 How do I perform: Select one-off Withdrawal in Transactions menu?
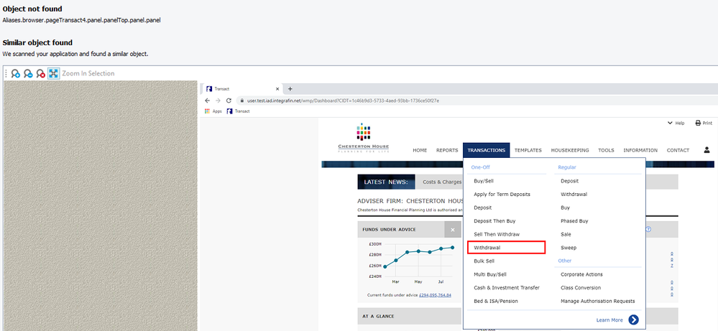487,248
